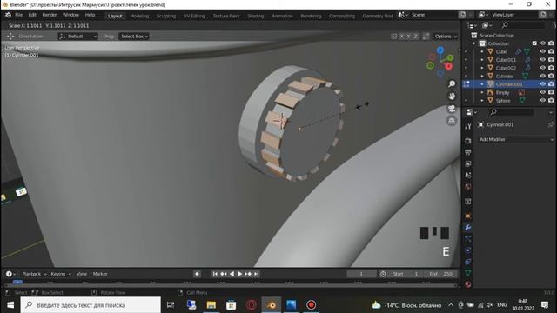Jump to the timeline start frame
557x313 pixels.
pyautogui.click(x=215, y=274)
